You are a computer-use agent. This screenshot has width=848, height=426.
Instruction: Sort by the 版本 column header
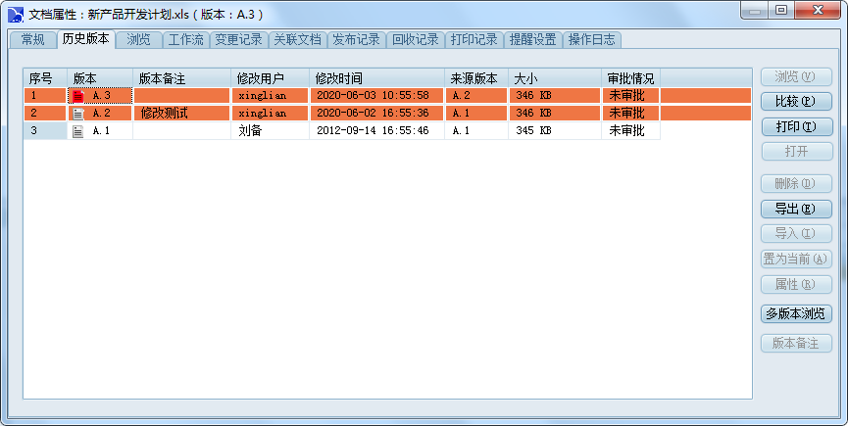point(100,78)
